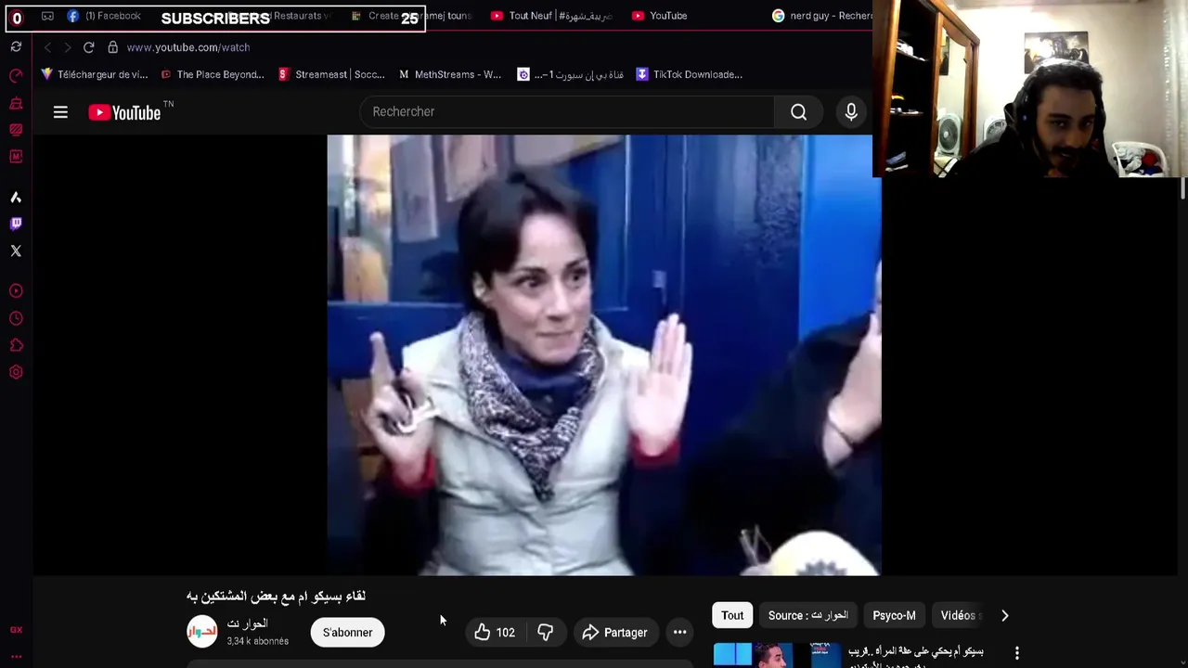1188x668 pixels.
Task: Open GX Corner gamepad icon
Action: (47, 16)
